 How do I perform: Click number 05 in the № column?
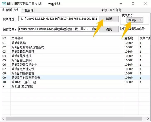click(4, 60)
